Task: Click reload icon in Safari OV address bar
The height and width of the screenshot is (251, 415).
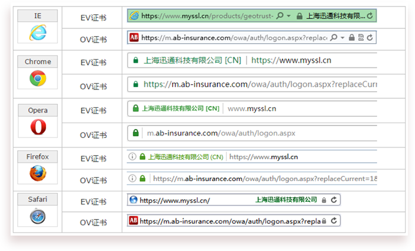Action: [334, 221]
